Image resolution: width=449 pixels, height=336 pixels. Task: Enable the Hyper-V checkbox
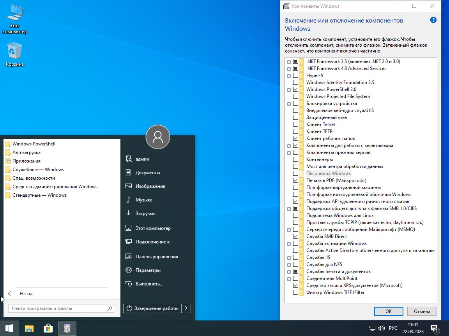coord(295,75)
